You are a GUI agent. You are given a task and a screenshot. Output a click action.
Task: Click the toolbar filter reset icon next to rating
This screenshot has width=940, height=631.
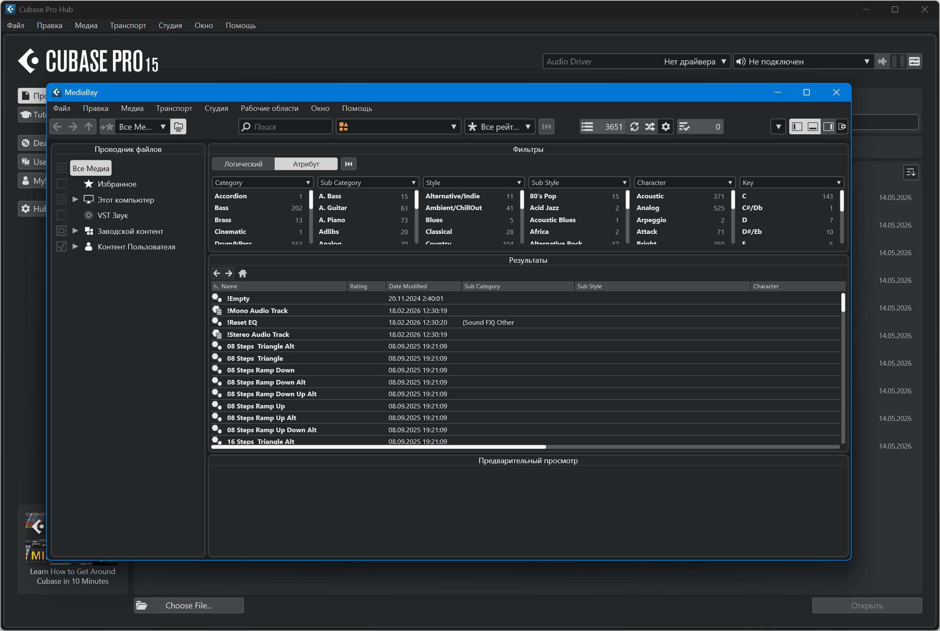(x=546, y=127)
